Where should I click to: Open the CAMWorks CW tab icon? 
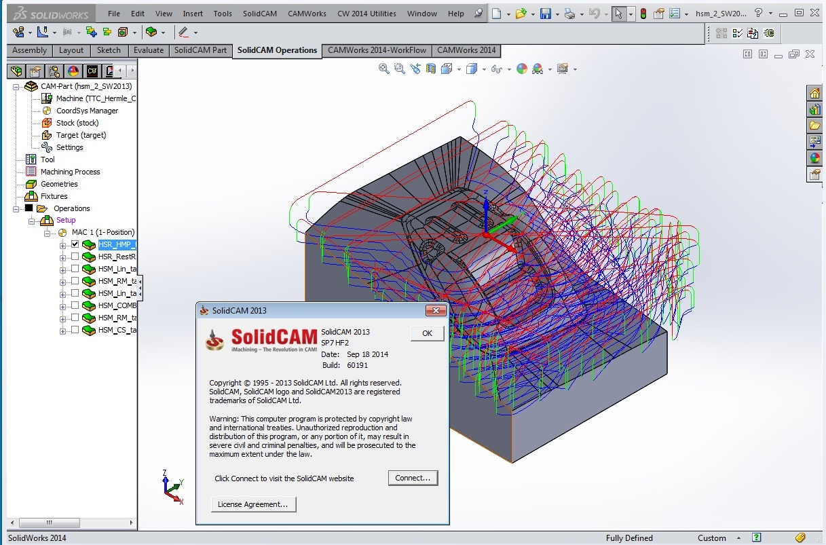click(x=92, y=71)
